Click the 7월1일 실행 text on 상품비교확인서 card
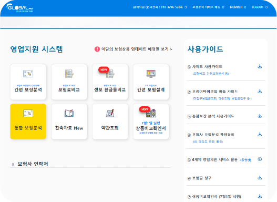This screenshot has height=202, width=277. pos(151,123)
